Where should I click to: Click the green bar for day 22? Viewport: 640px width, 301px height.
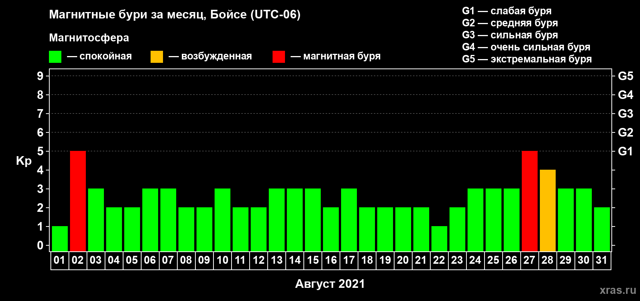pyautogui.click(x=439, y=239)
